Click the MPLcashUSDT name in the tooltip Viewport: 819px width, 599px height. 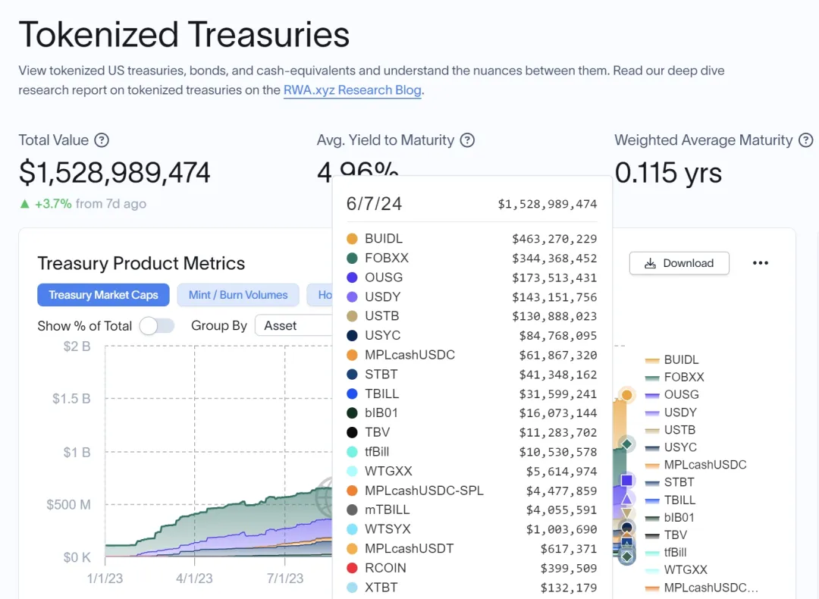[x=409, y=548]
